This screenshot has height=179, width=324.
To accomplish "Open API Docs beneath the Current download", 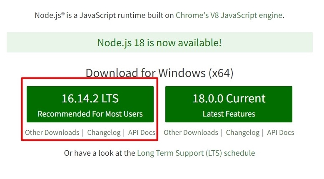I will coord(280,133).
